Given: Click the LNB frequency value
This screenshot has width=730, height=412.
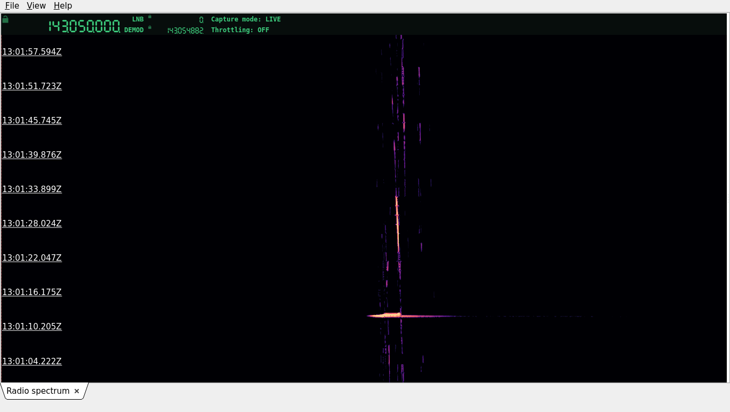Looking at the screenshot, I should (x=201, y=20).
